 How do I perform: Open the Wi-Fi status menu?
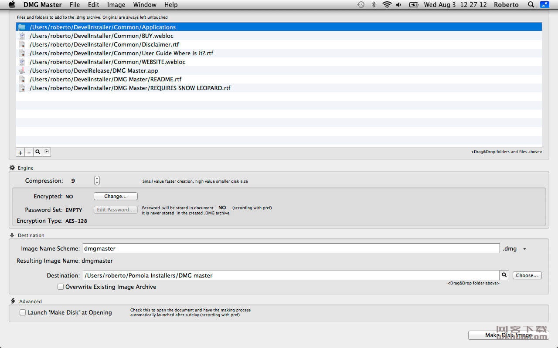[x=387, y=5]
